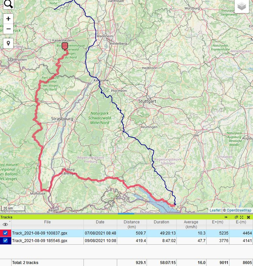Close the Tracks panel
The height and width of the screenshot is (266, 253).
pos(249,217)
